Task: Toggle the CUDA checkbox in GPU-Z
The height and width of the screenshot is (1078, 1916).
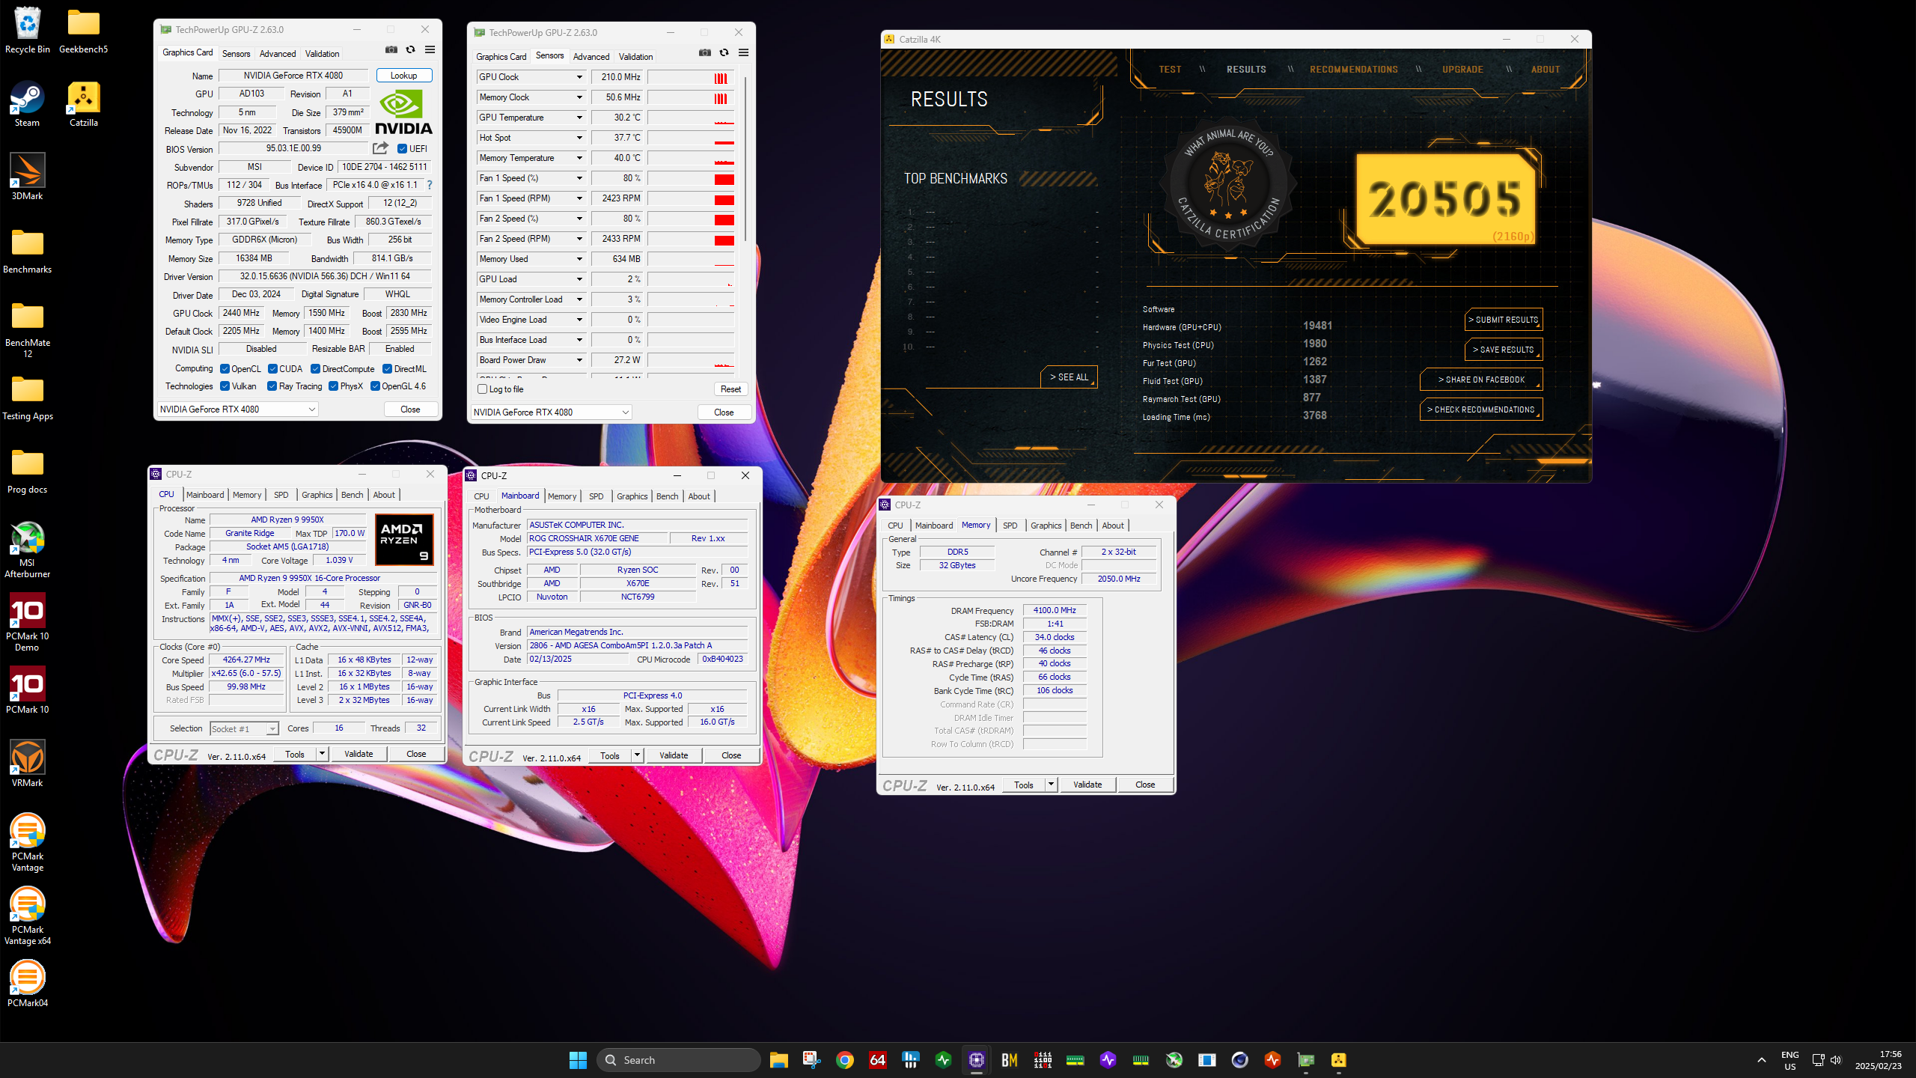Action: 273,369
